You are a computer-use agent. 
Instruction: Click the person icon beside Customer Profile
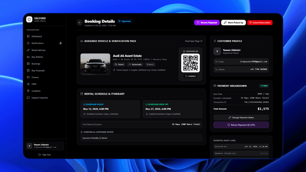(215, 41)
